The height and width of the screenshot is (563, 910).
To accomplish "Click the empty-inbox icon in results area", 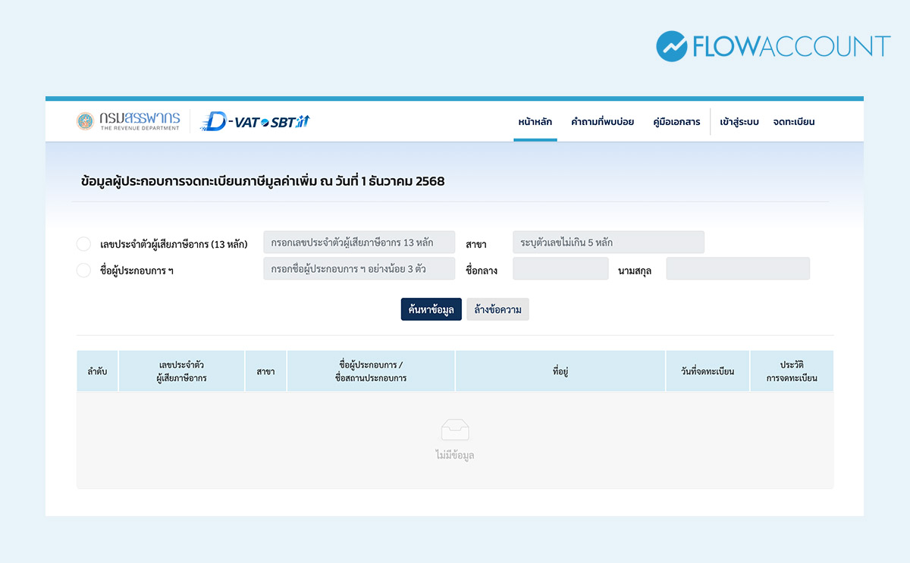I will pyautogui.click(x=455, y=430).
